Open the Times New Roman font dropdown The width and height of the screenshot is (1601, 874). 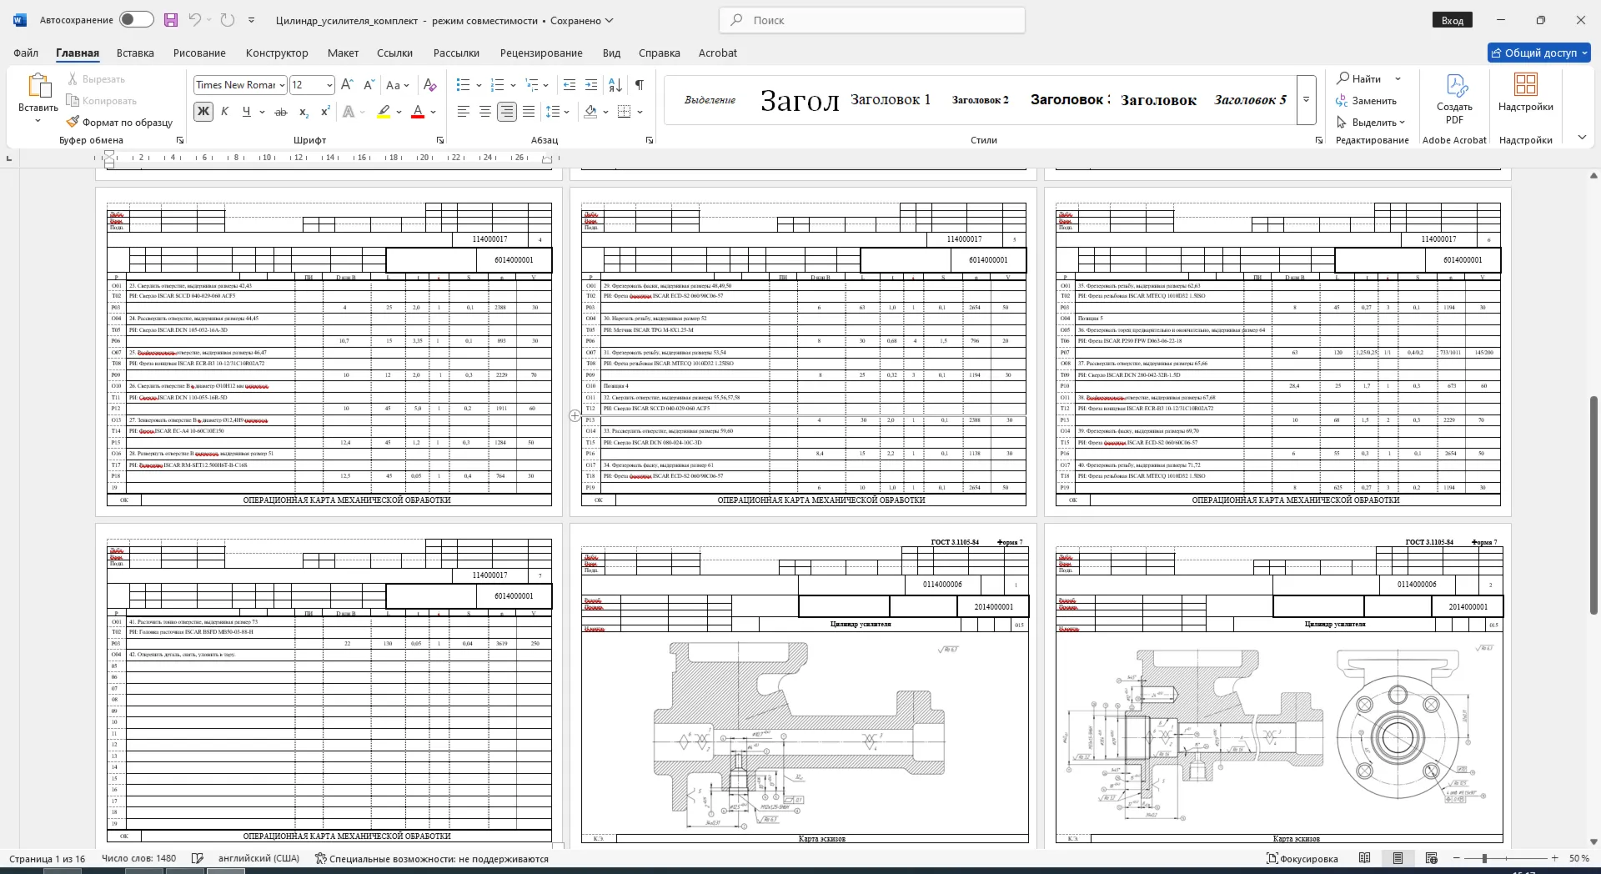pyautogui.click(x=282, y=85)
